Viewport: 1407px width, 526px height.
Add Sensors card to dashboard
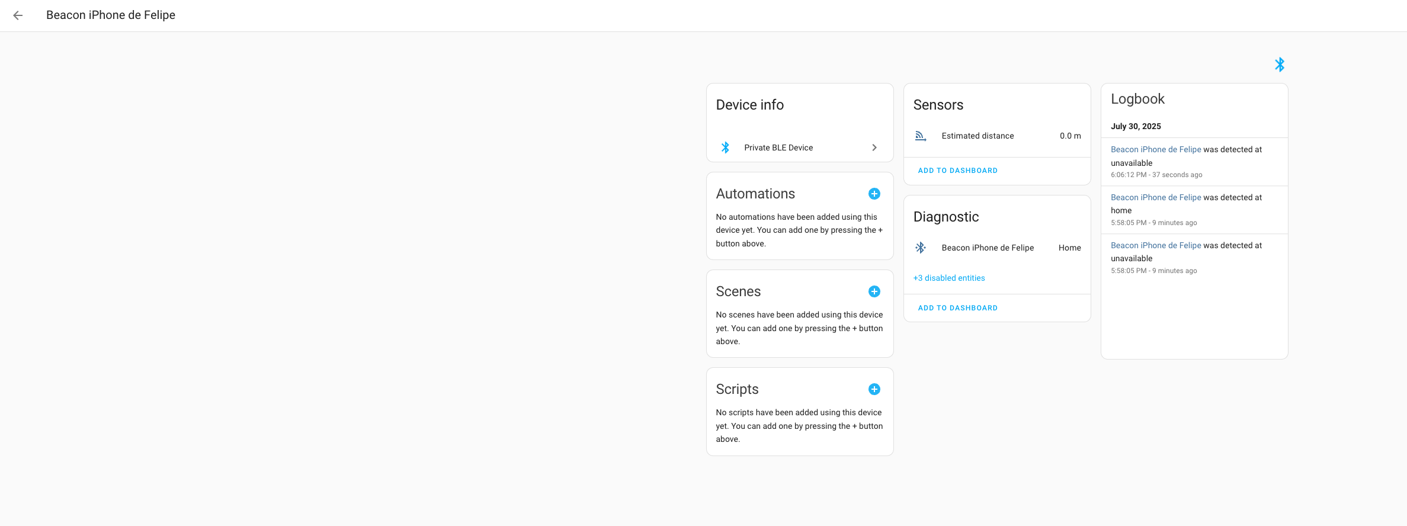(x=957, y=171)
